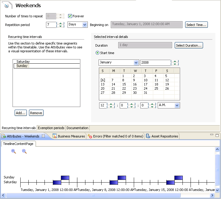Select January 15 in the calendar
The height and width of the screenshot is (199, 221).
click(x=124, y=84)
